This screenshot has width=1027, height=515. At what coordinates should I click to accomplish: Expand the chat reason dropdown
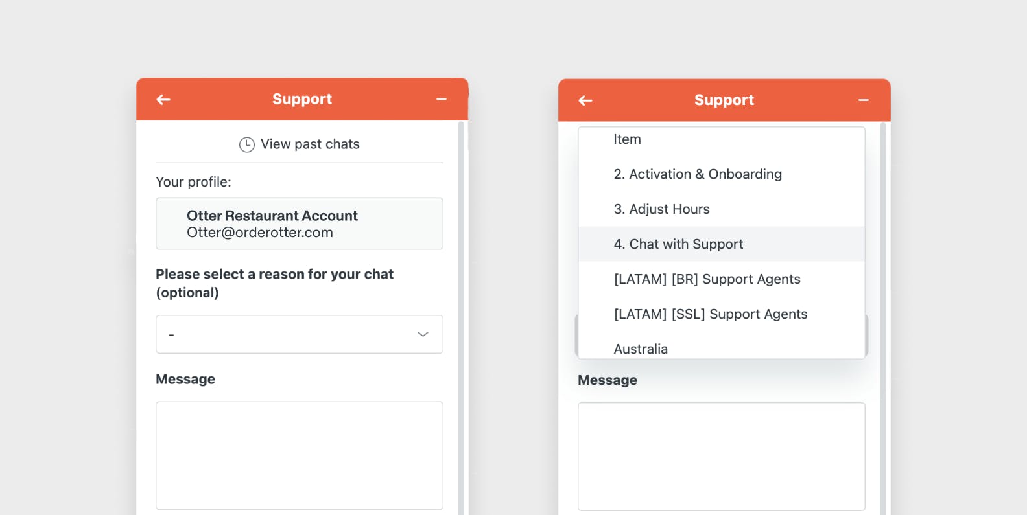click(300, 334)
